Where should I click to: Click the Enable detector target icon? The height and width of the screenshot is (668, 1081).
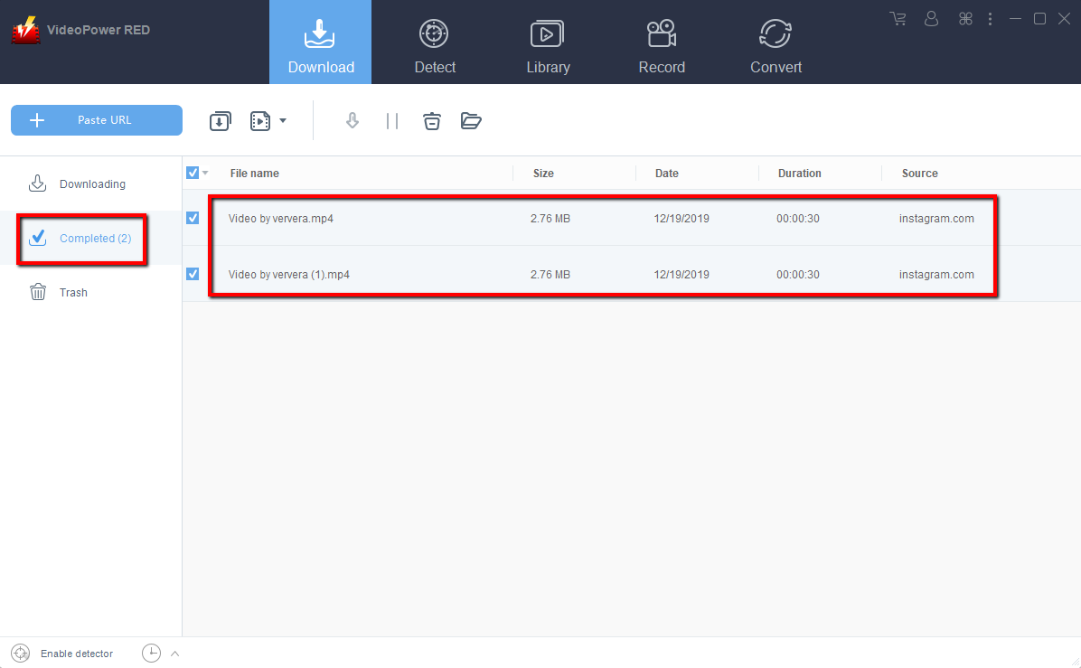click(x=21, y=653)
